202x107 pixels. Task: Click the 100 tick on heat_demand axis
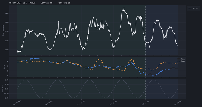tap(7, 50)
